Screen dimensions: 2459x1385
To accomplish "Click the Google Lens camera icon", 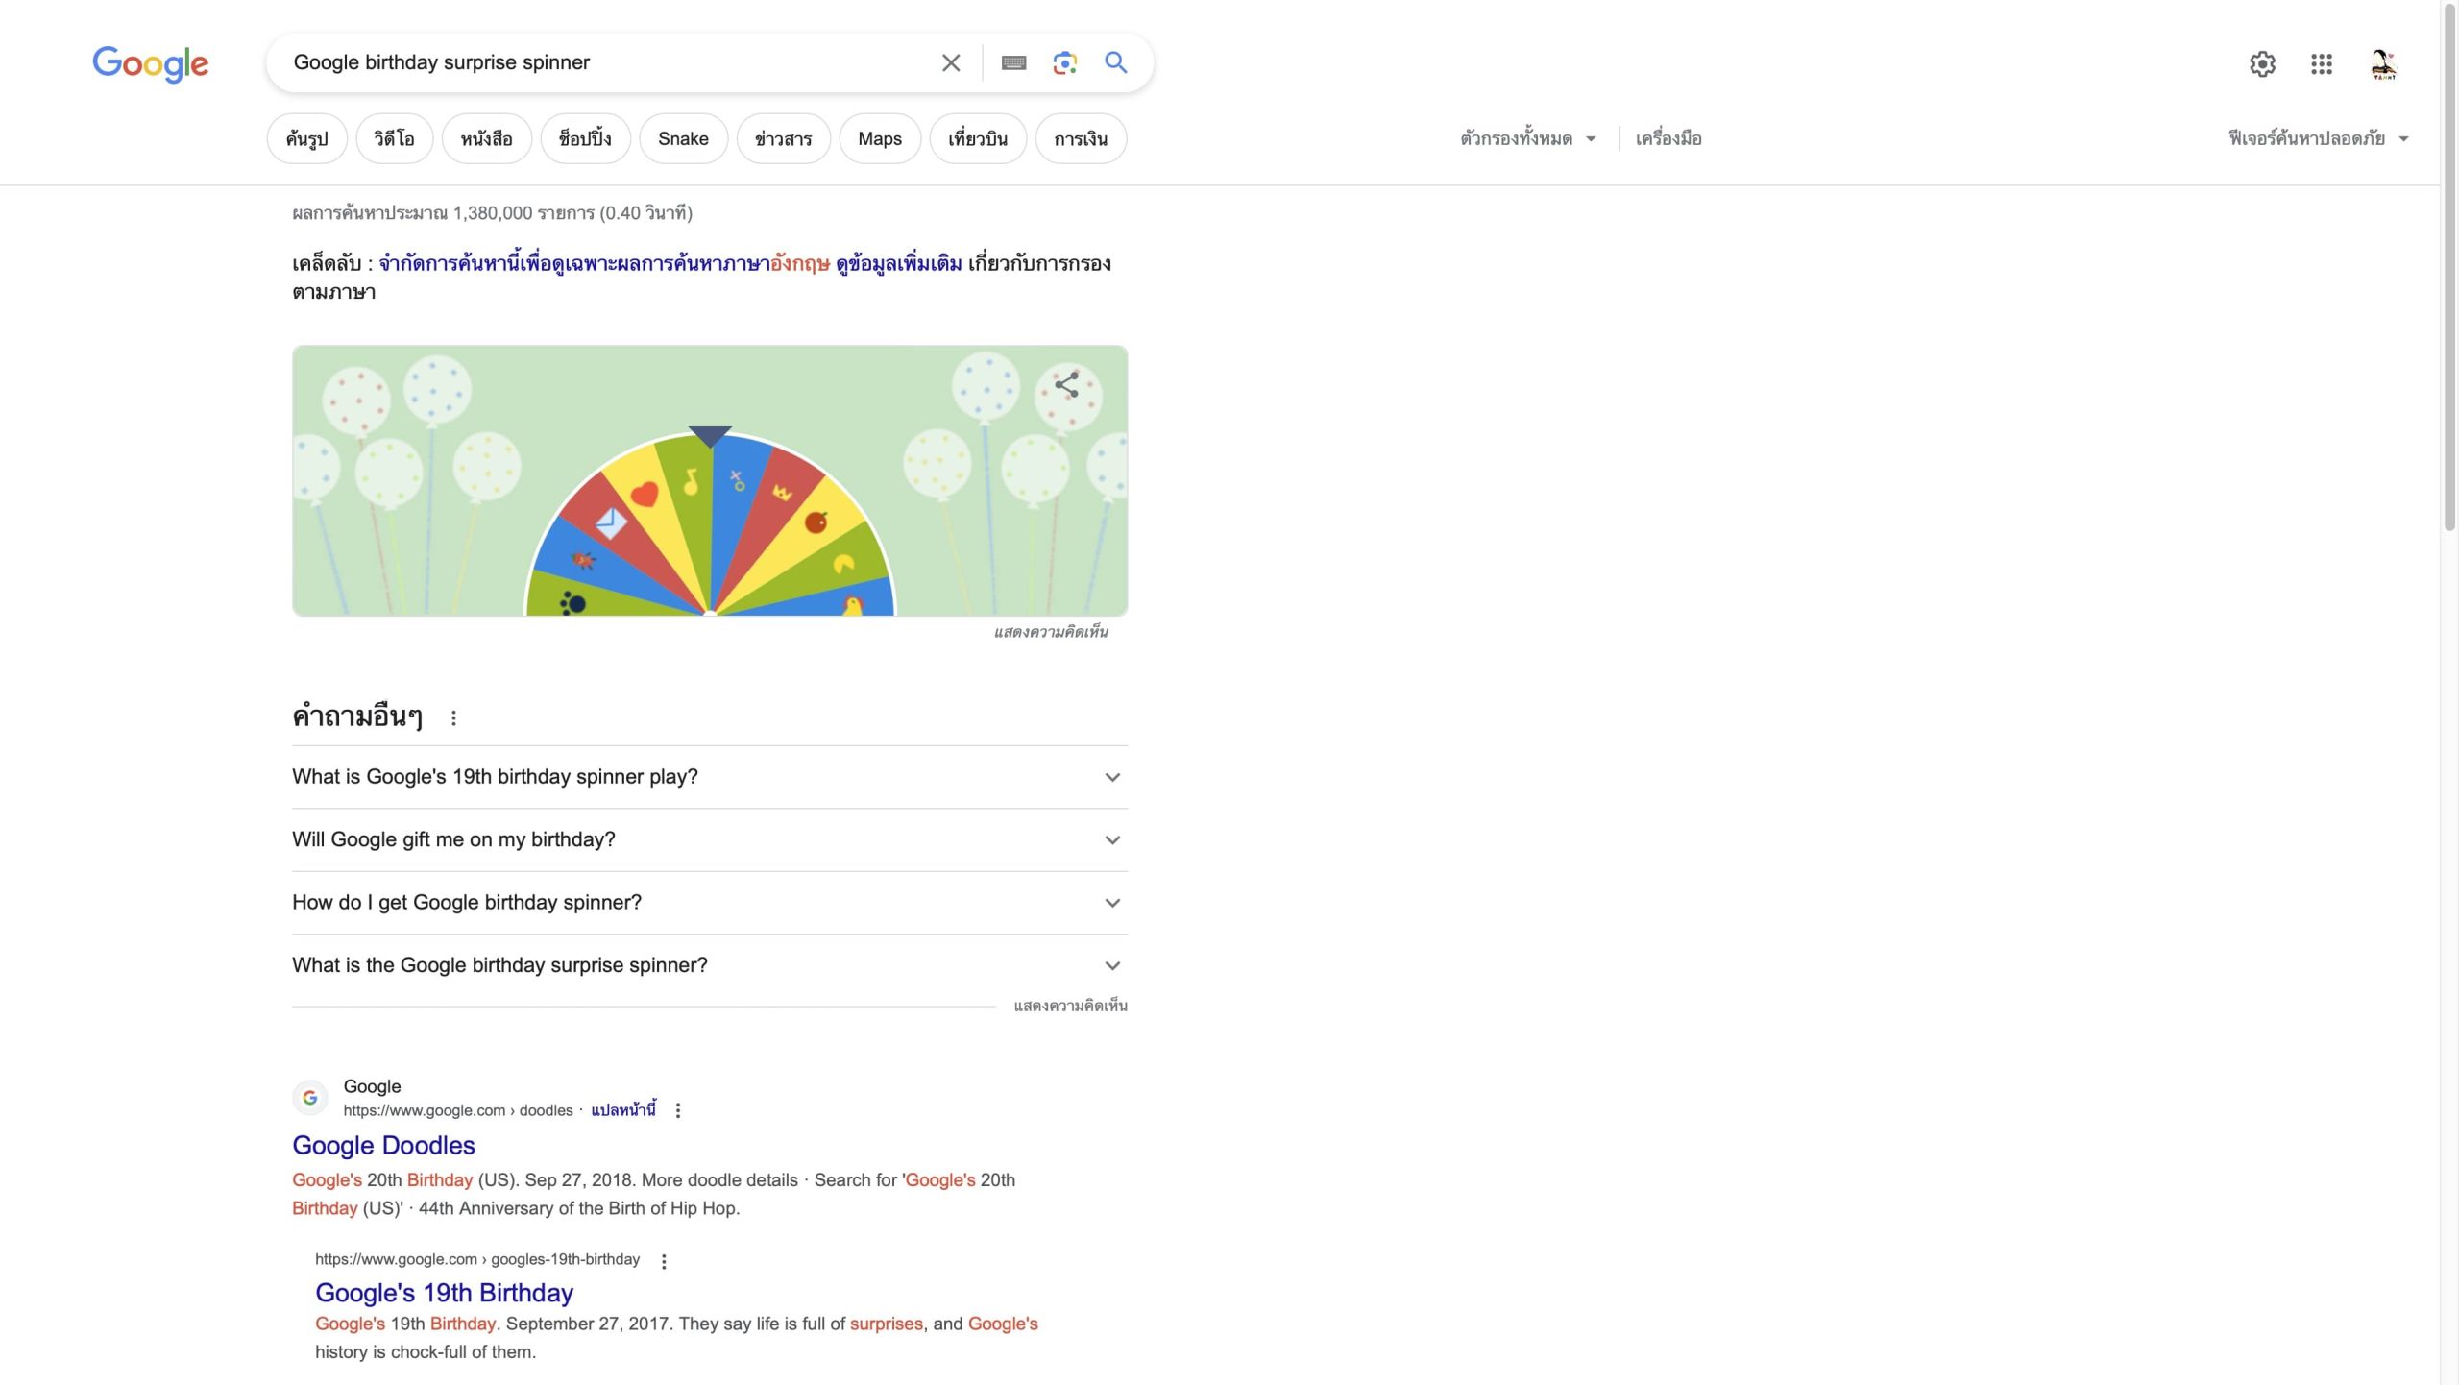I will (x=1064, y=63).
